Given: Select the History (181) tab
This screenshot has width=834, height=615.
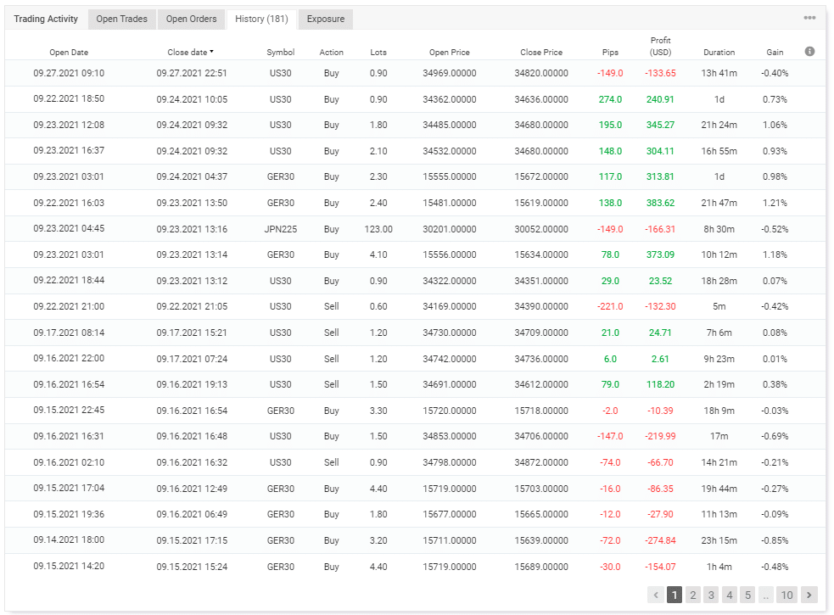Looking at the screenshot, I should [261, 19].
